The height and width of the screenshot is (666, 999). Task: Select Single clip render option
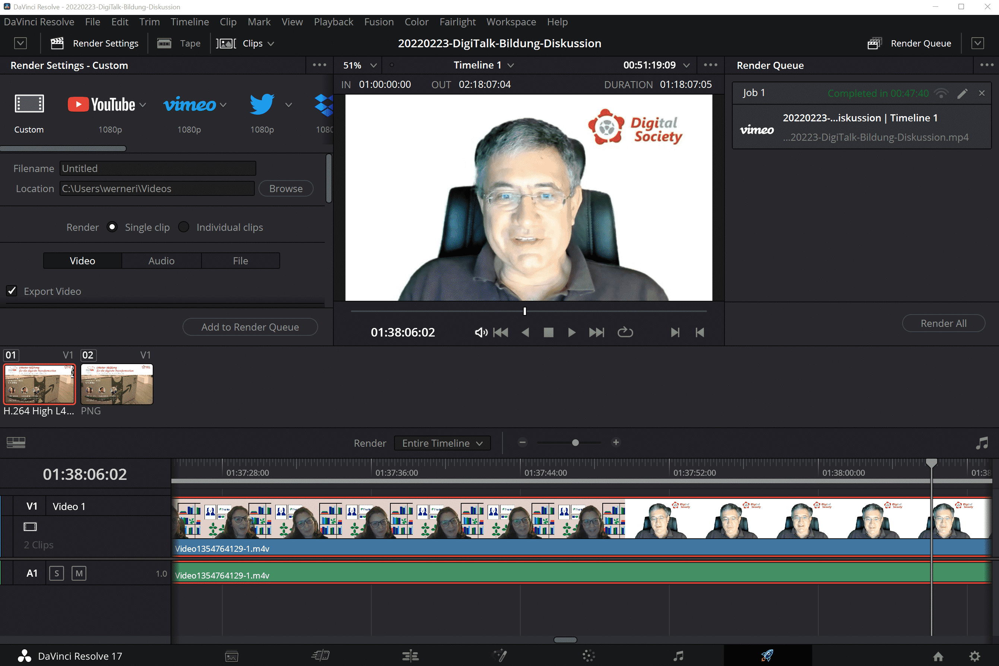(x=112, y=227)
